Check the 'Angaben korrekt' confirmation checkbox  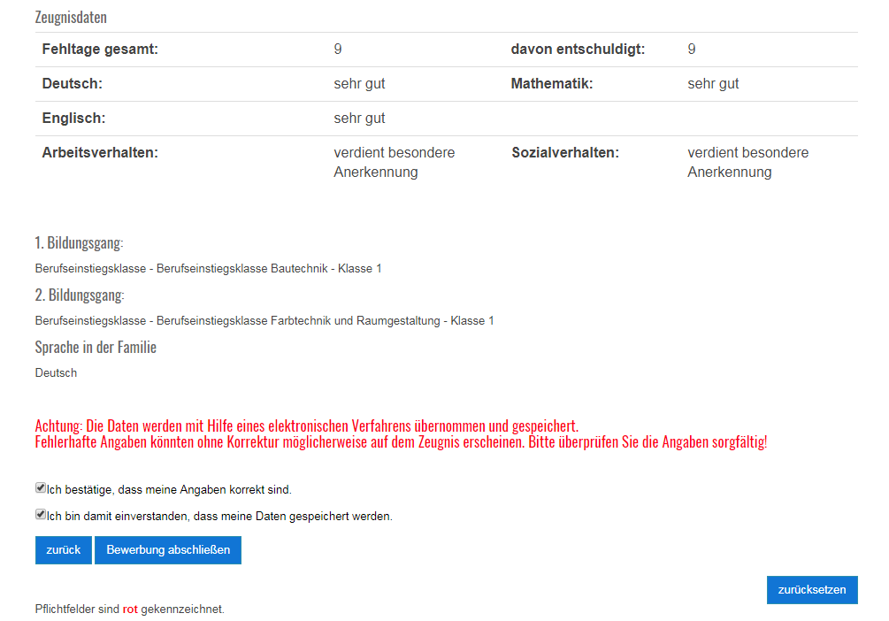click(41, 487)
